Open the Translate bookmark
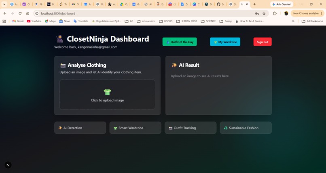This screenshot has height=173, width=326. [x=81, y=21]
